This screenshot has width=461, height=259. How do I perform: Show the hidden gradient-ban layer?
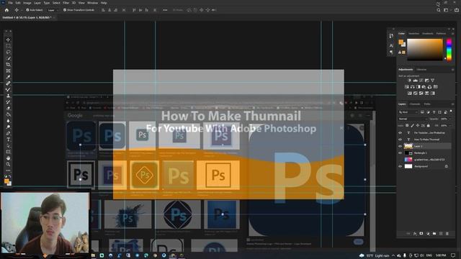(x=400, y=160)
